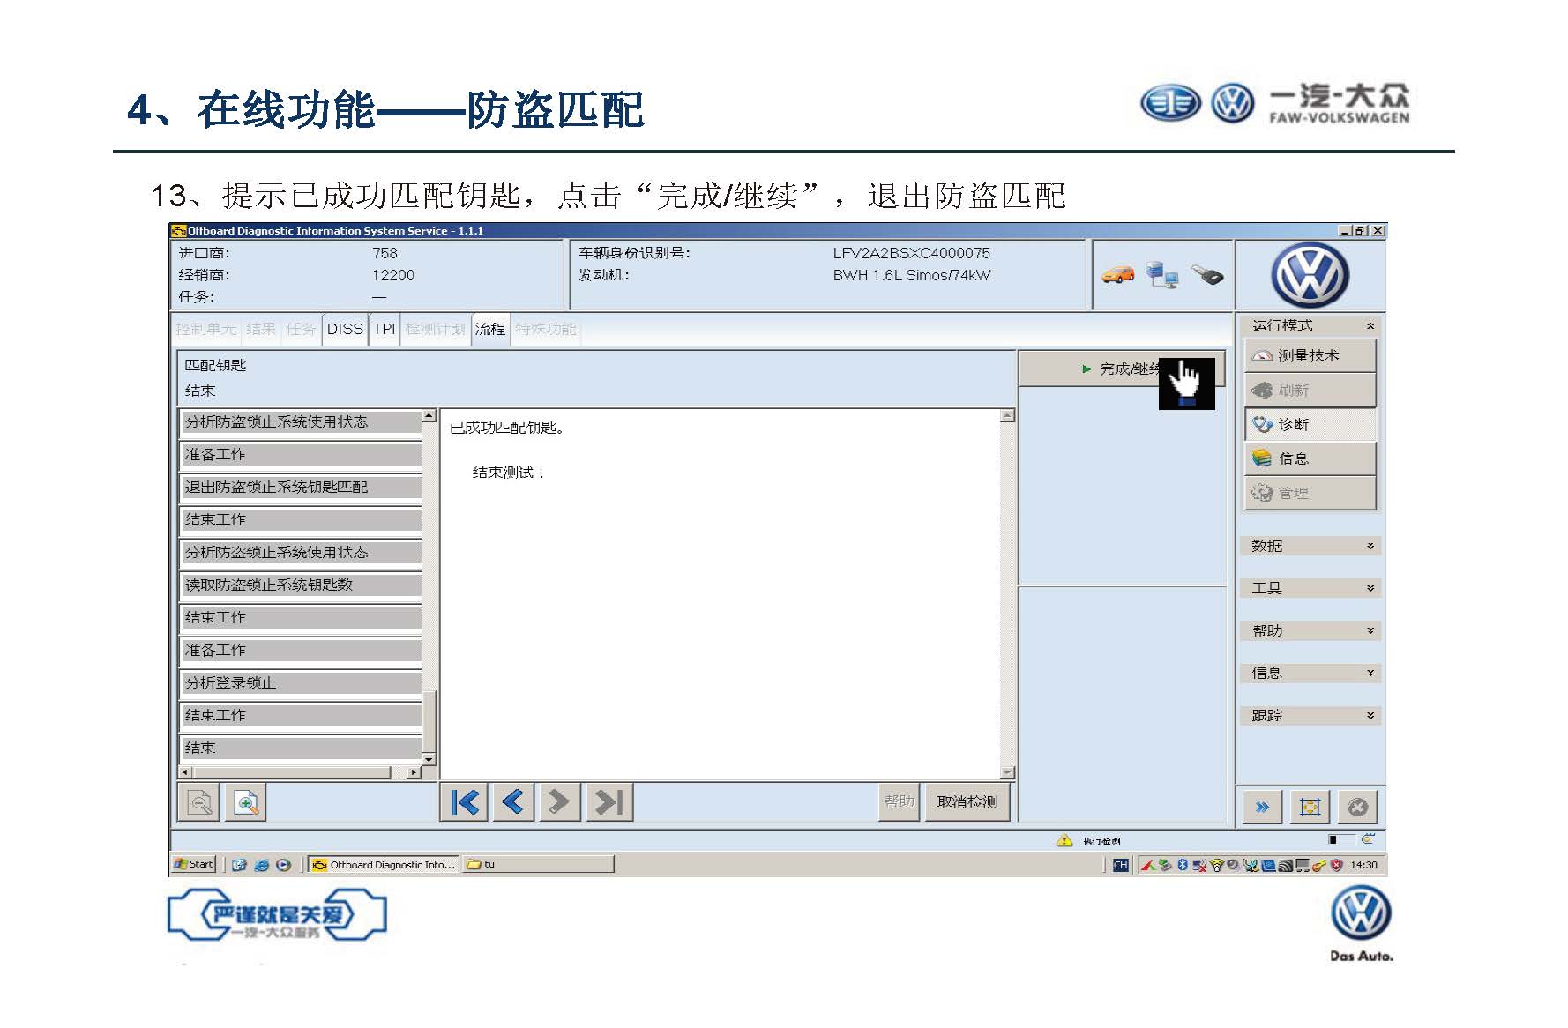Switch to the DISS tab
This screenshot has height=1028, width=1568.
345,329
